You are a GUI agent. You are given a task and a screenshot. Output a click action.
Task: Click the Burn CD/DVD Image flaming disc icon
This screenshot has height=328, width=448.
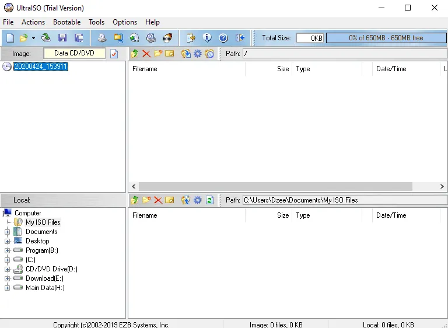point(167,38)
